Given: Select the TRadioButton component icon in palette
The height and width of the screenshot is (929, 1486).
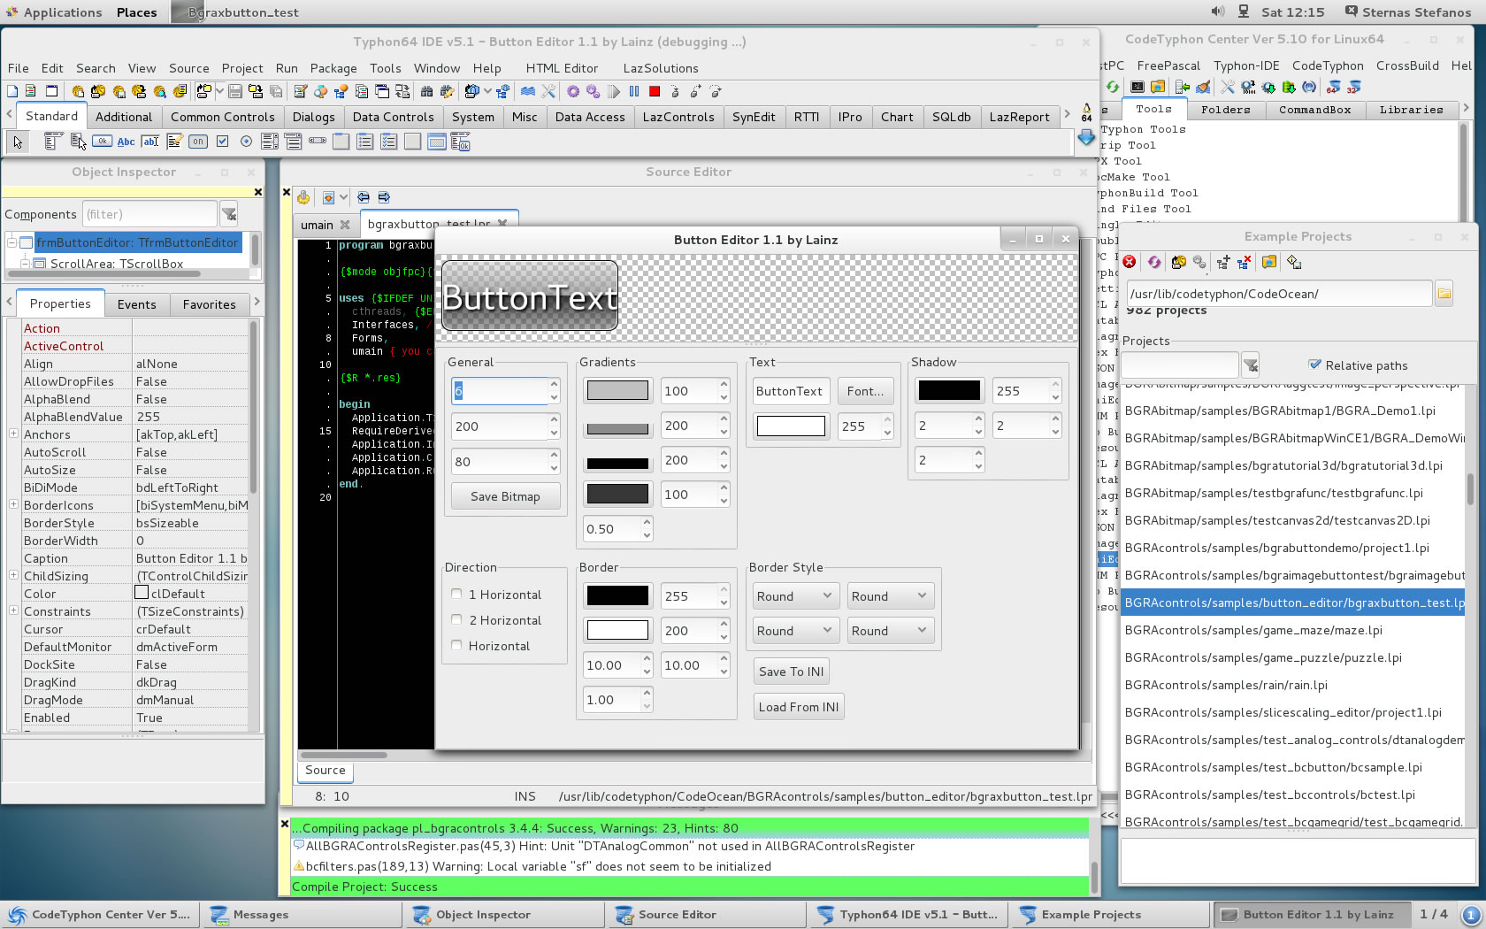Looking at the screenshot, I should (x=246, y=142).
